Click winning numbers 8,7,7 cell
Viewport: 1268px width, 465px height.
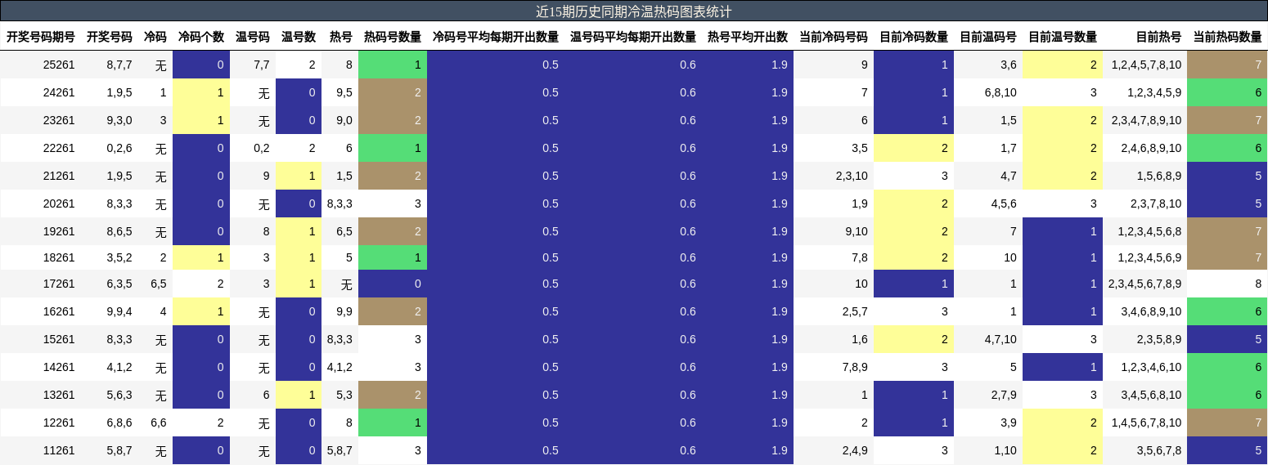119,65
